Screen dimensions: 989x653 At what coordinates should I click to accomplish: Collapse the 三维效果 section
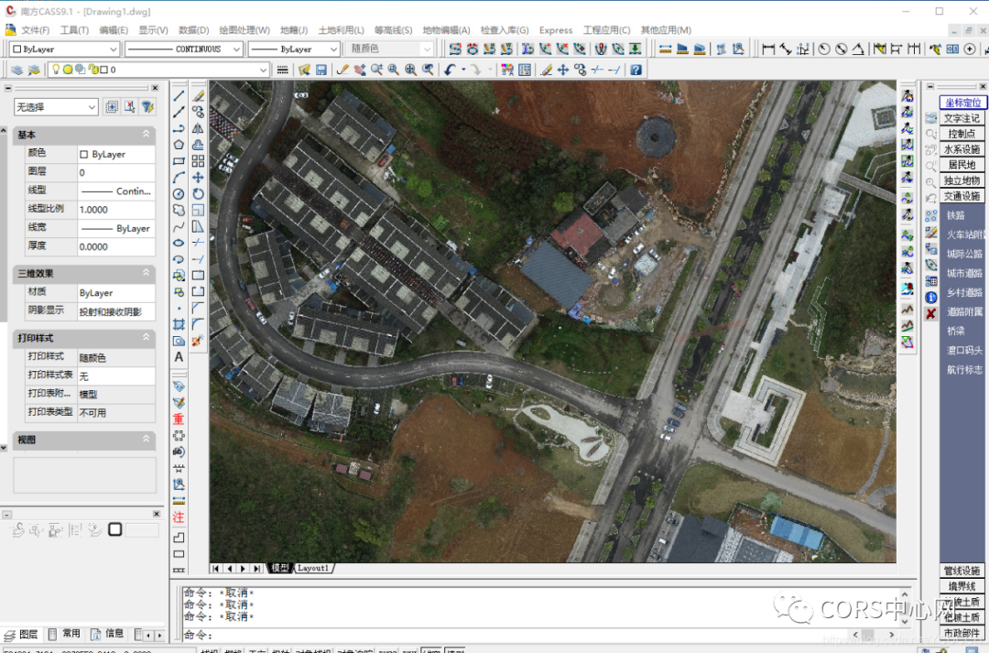146,273
